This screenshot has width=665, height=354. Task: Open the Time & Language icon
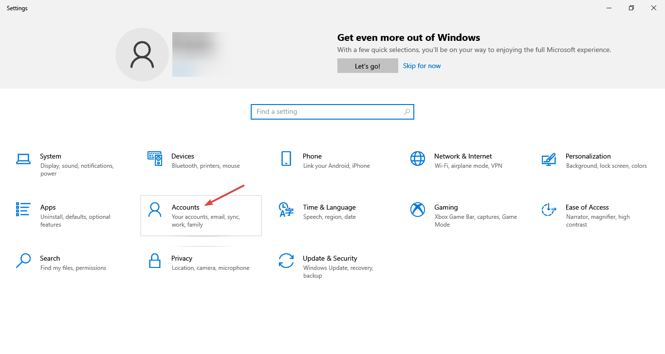tap(286, 210)
